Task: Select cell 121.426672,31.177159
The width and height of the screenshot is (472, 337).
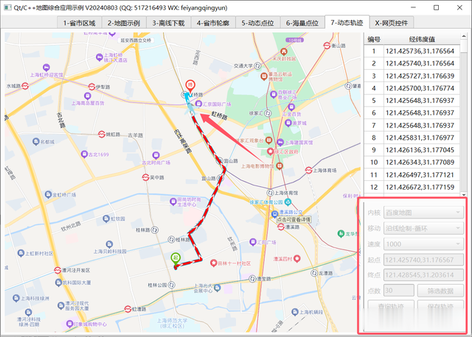Action: (422, 187)
